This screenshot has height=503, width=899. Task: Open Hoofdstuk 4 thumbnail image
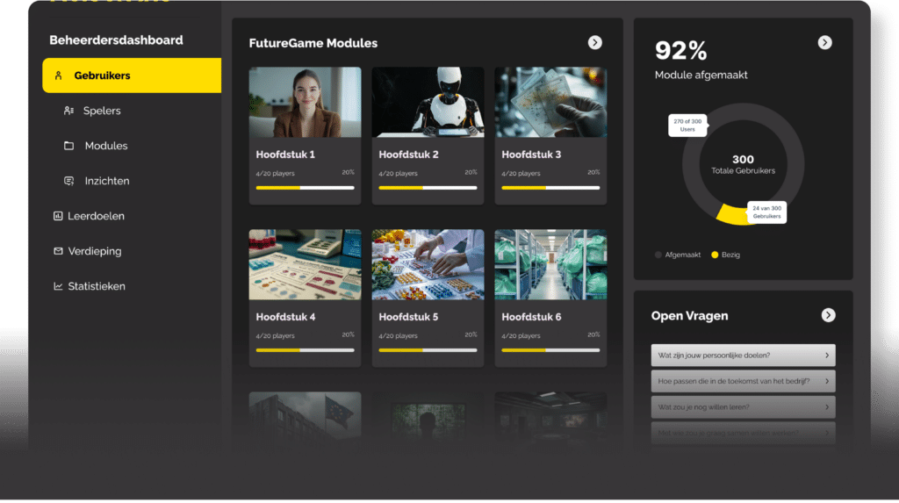(305, 264)
